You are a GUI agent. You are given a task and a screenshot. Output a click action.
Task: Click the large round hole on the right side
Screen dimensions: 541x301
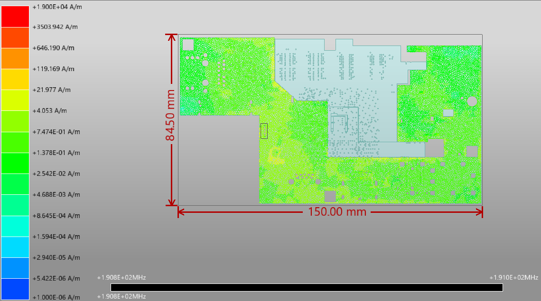point(472,101)
